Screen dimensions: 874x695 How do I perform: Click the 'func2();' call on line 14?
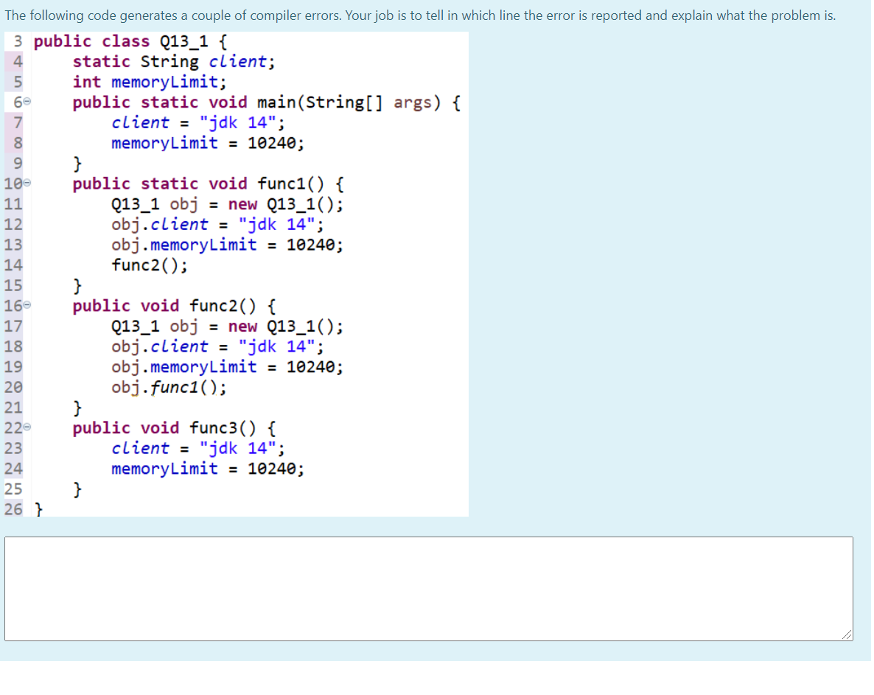150,265
